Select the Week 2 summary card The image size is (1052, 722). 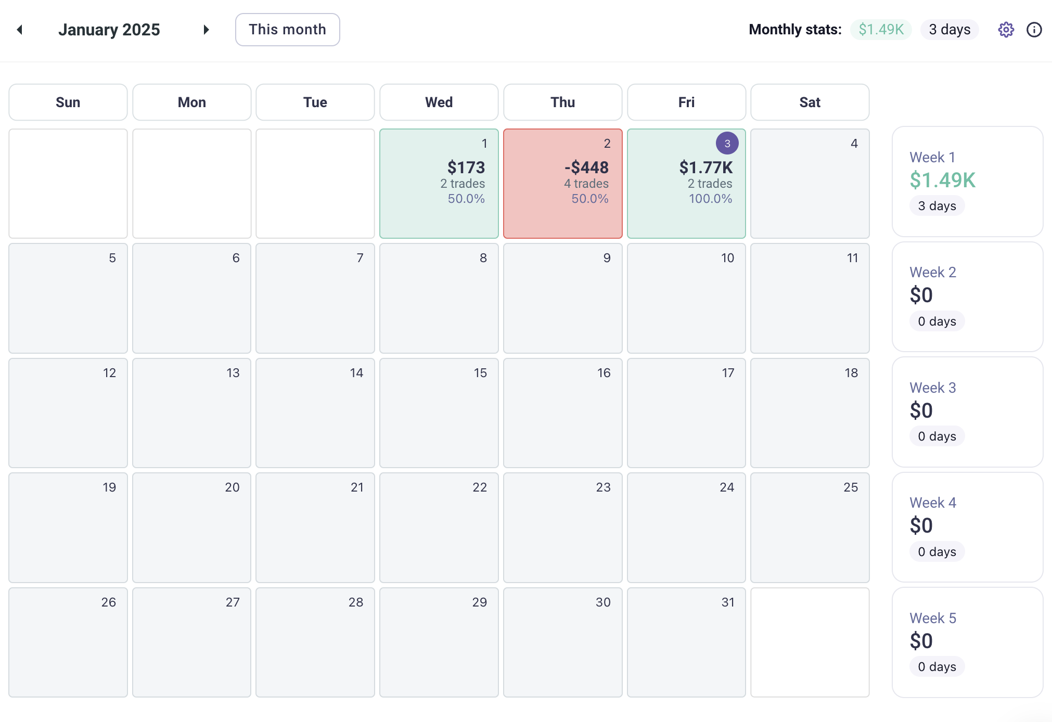click(x=967, y=296)
